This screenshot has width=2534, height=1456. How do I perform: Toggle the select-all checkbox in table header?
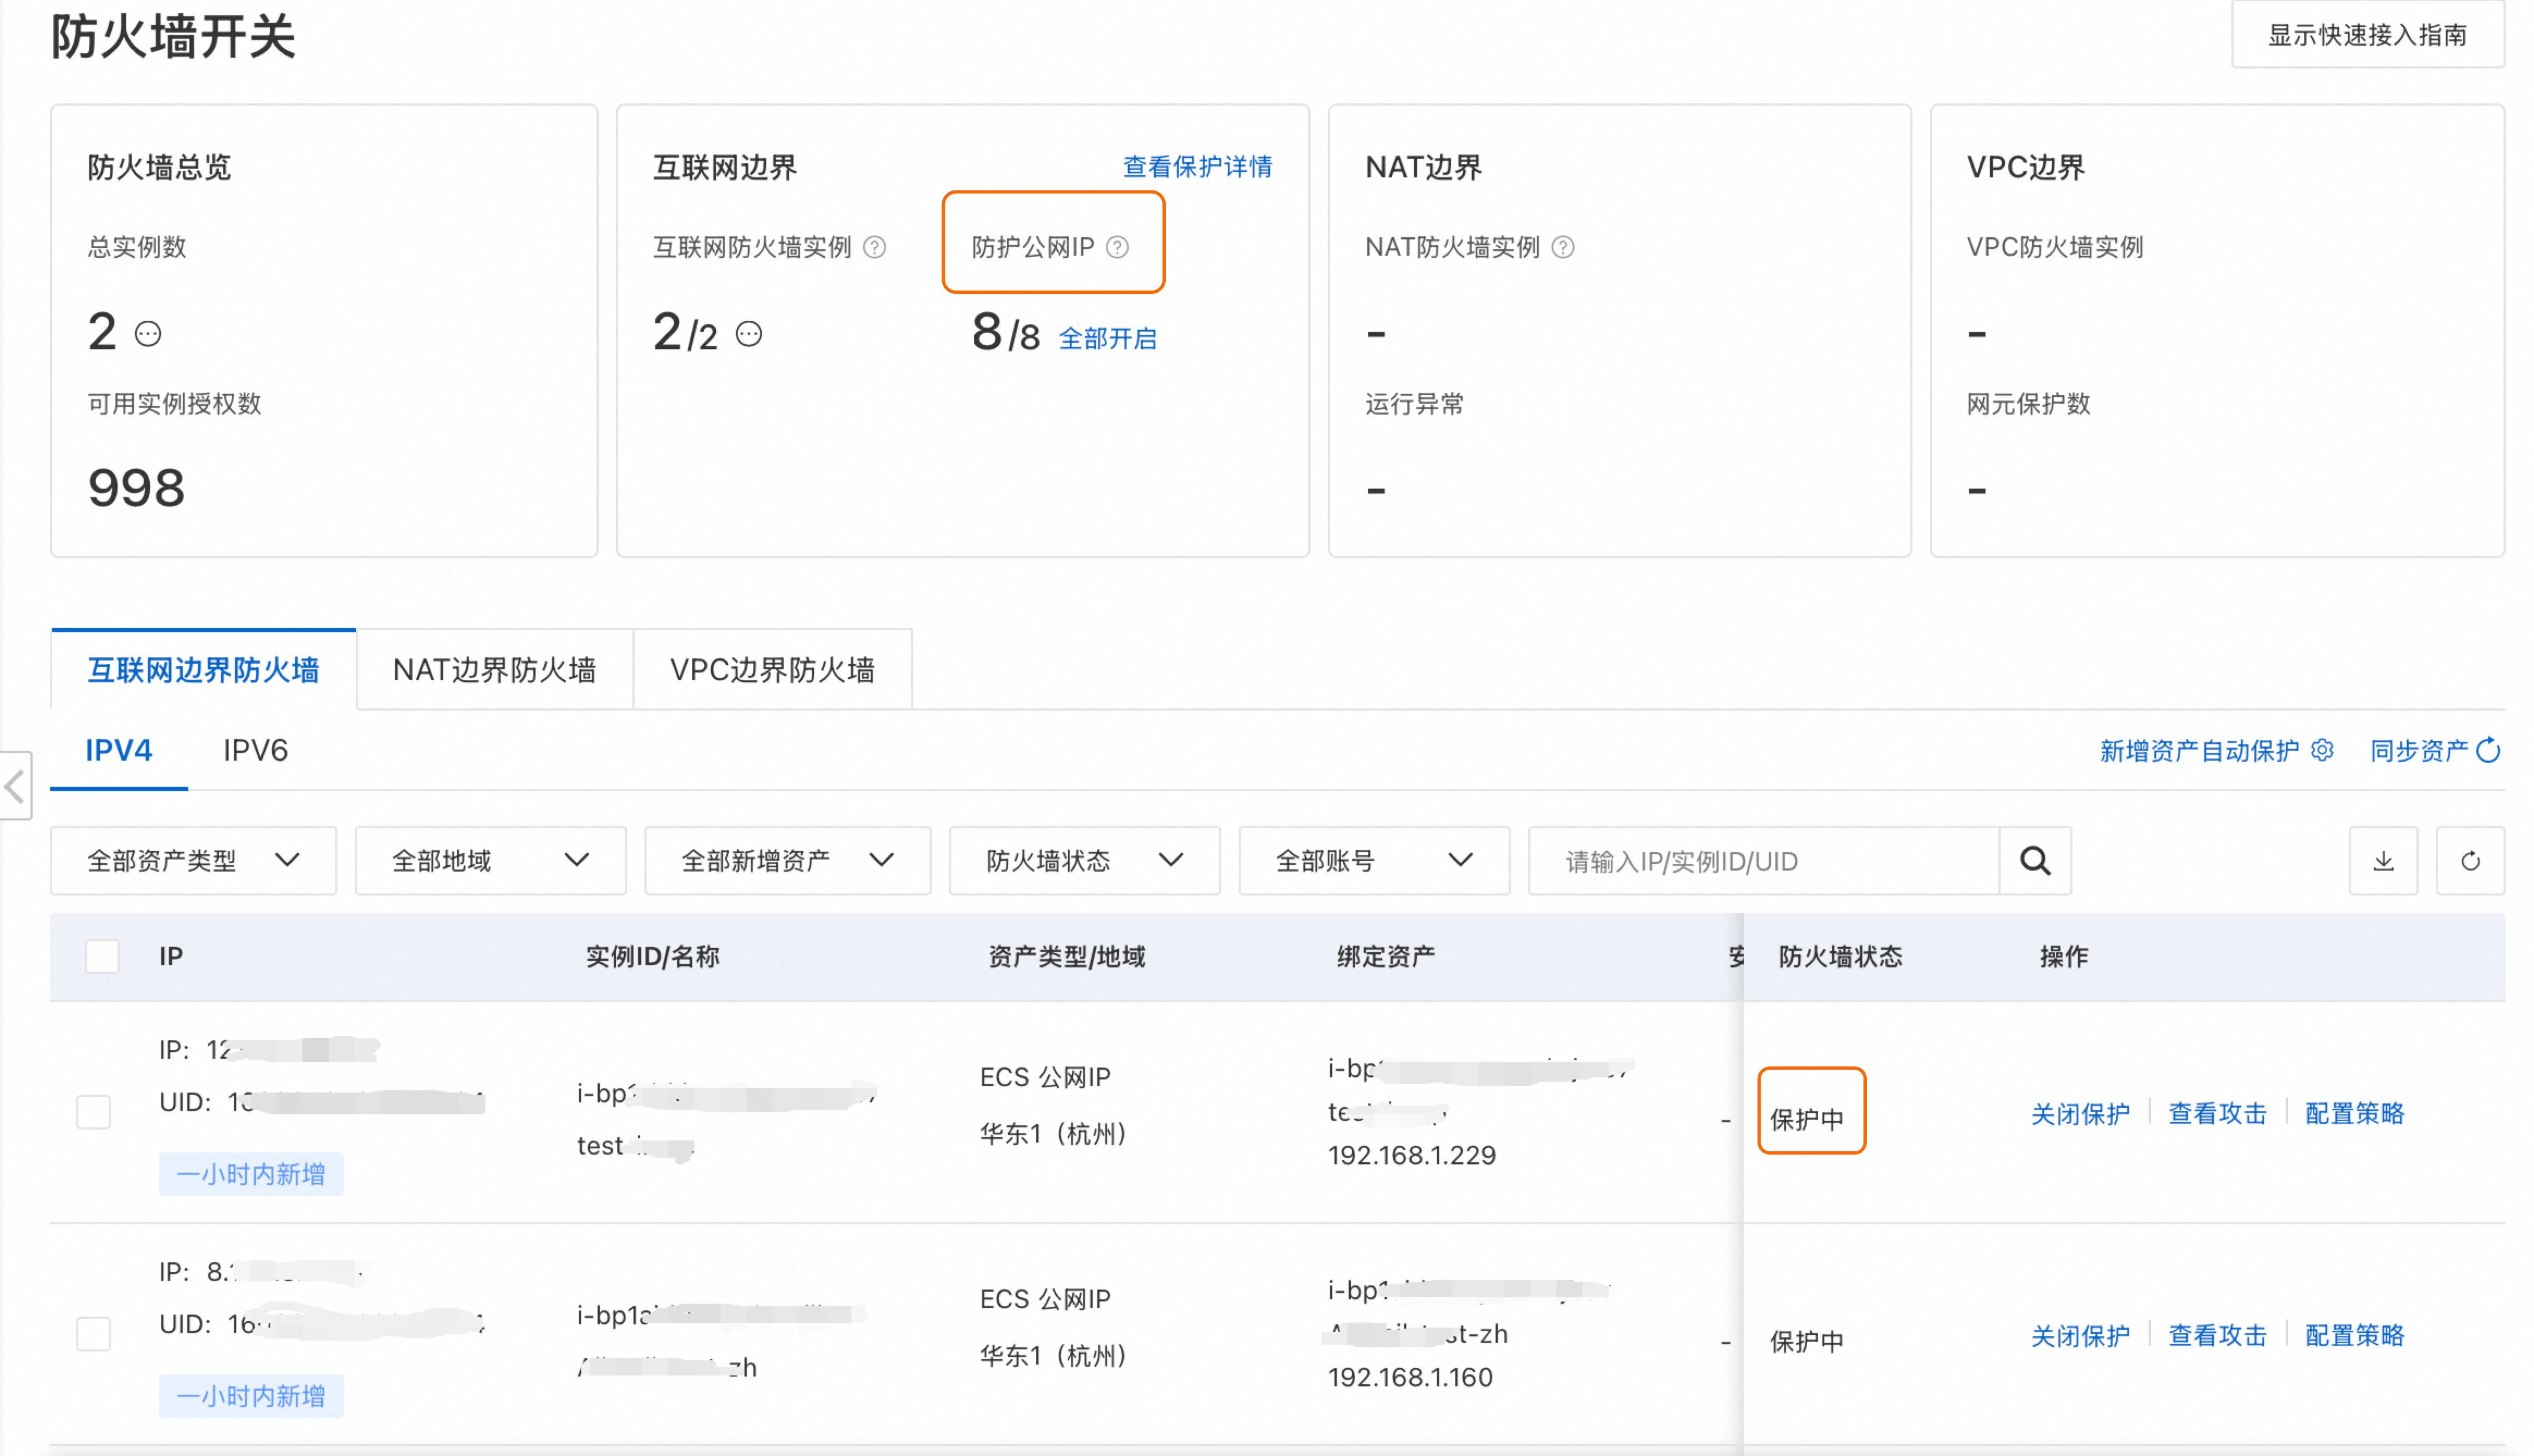click(x=102, y=956)
